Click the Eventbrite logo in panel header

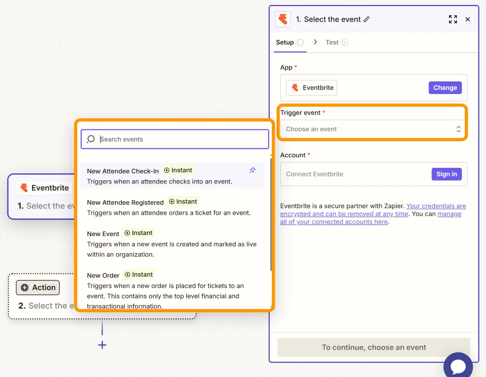pos(283,19)
